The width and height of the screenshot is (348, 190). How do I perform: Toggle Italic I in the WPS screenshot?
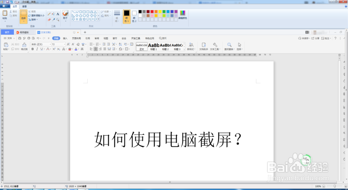[x=37, y=49]
